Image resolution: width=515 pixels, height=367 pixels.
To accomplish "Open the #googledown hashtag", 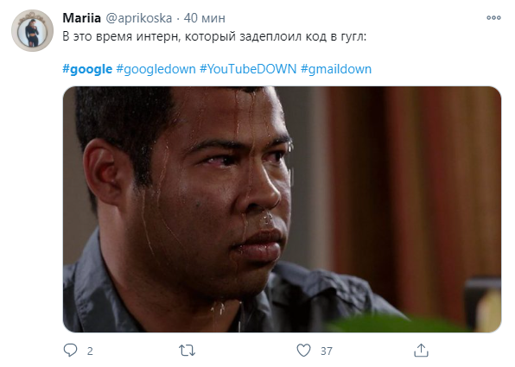I will coord(156,69).
